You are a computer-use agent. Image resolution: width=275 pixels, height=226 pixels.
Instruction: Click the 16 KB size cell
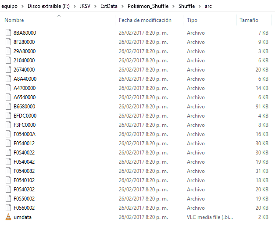click(262, 134)
